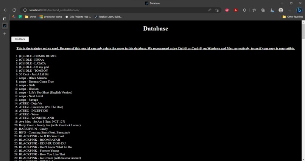Select list entry aespa - Next Level
Screen dimensions: 305x161
[31, 96]
